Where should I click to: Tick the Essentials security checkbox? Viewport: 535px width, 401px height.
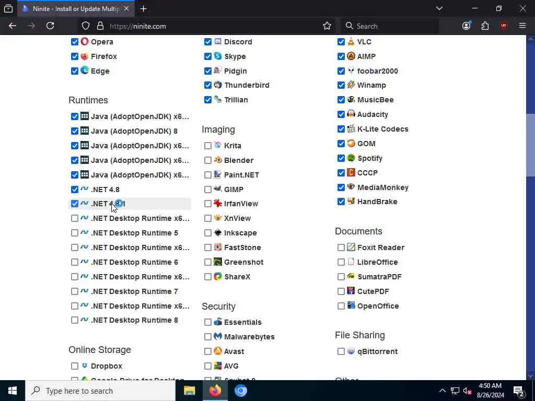click(x=208, y=322)
